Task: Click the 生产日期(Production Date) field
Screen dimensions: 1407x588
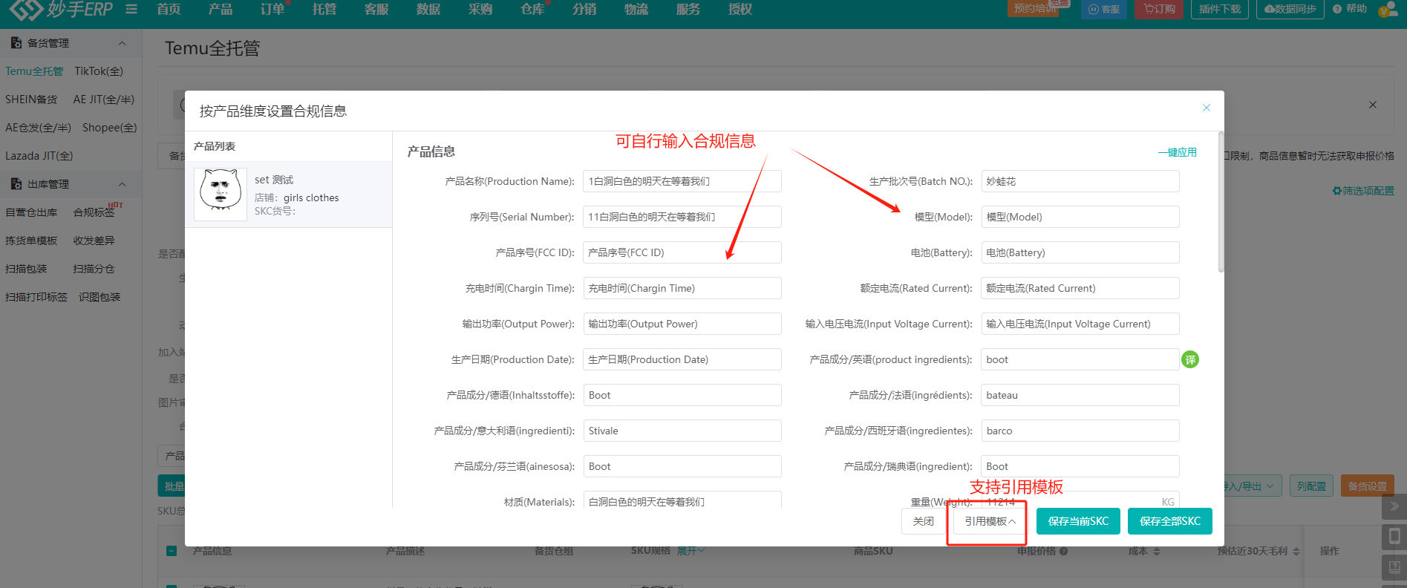Action: [x=682, y=359]
